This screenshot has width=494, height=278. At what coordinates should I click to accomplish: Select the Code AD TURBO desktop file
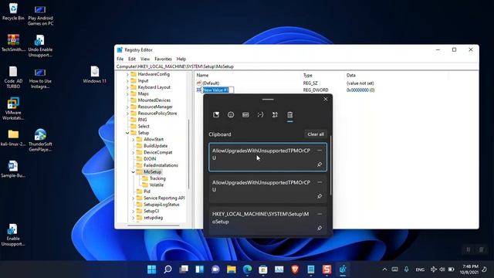pos(13,77)
